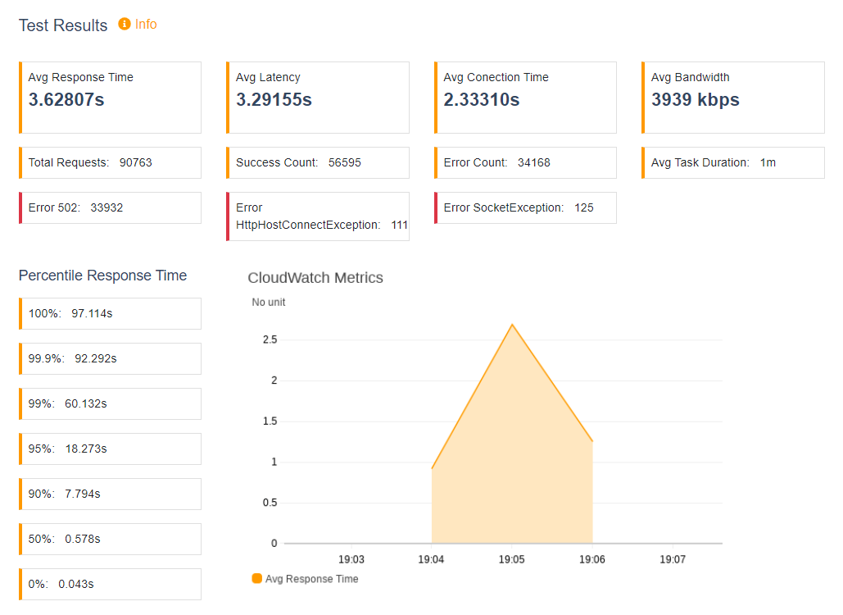
Task: Click the Avg Response Time legend label
Action: (312, 579)
